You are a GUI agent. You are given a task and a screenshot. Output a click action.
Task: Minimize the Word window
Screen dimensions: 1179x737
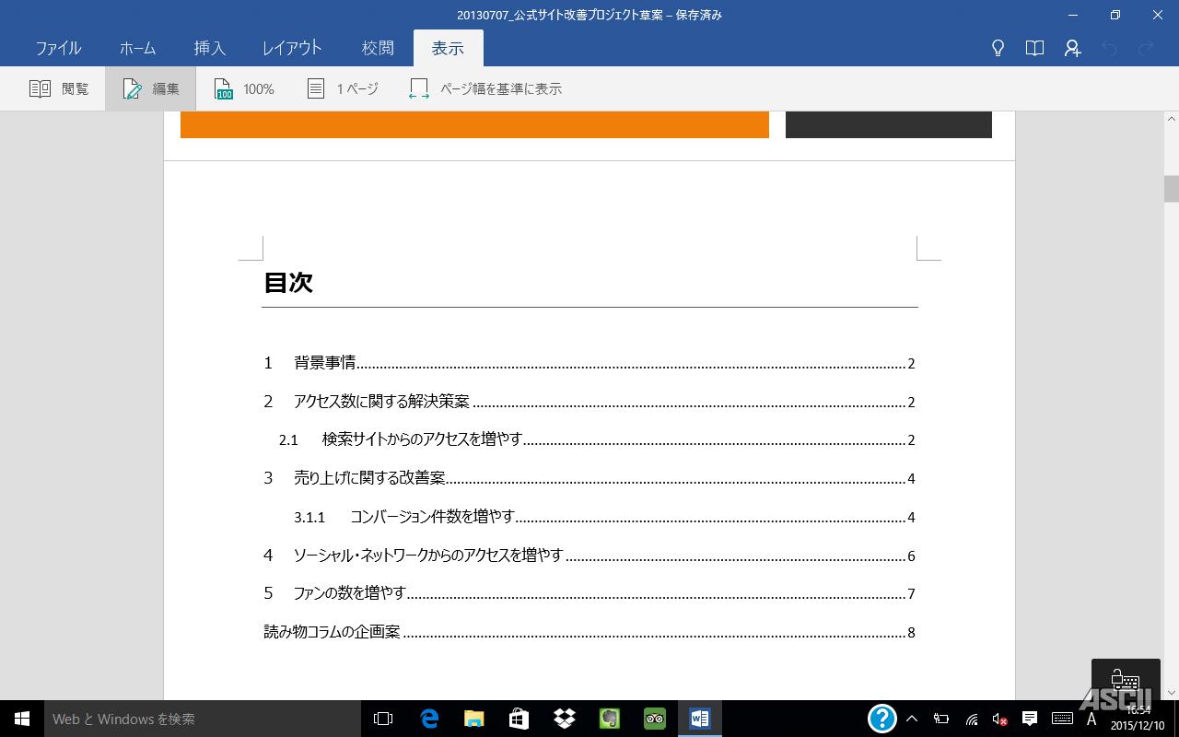click(x=1073, y=15)
